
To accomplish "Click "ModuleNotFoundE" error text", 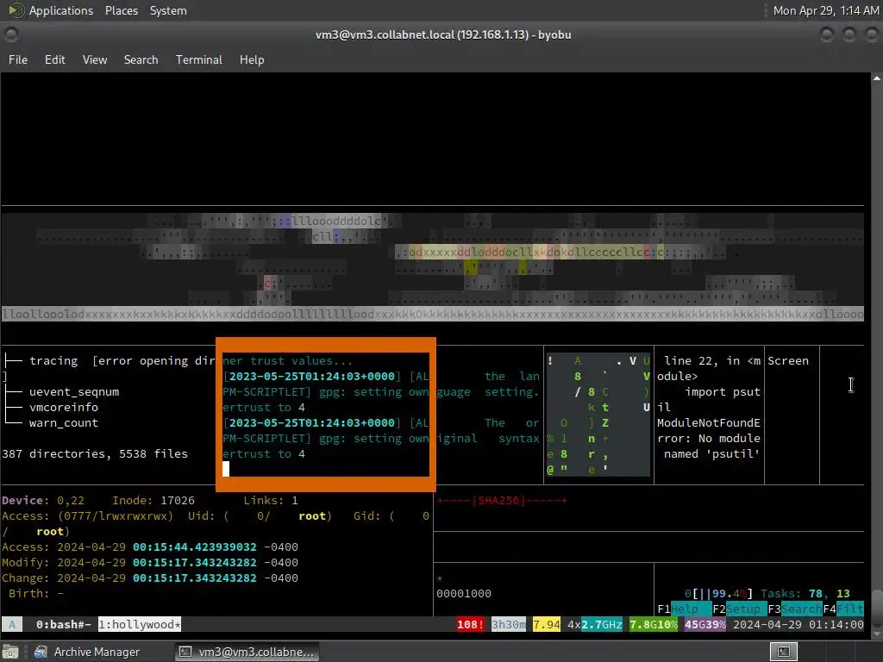I will (709, 422).
